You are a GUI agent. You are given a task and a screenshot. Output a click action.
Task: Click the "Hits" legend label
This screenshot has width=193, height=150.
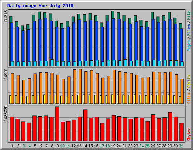point(189,15)
